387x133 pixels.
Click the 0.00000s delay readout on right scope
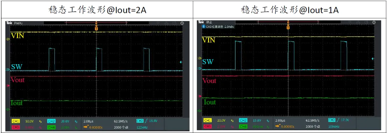(287, 126)
